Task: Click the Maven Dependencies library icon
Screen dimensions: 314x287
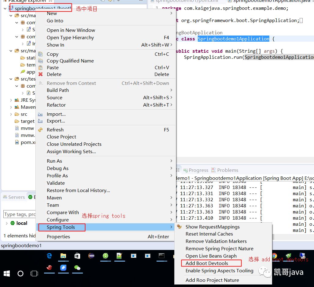Action: 17,107
